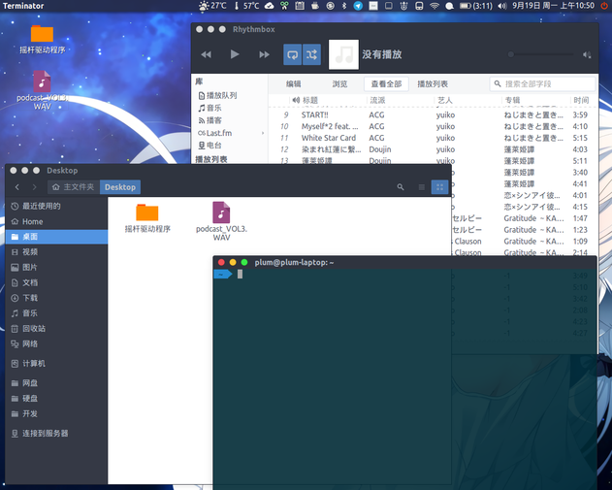Image resolution: width=612 pixels, height=490 pixels.
Task: Click 主文件夹 path button
Action: pos(74,187)
